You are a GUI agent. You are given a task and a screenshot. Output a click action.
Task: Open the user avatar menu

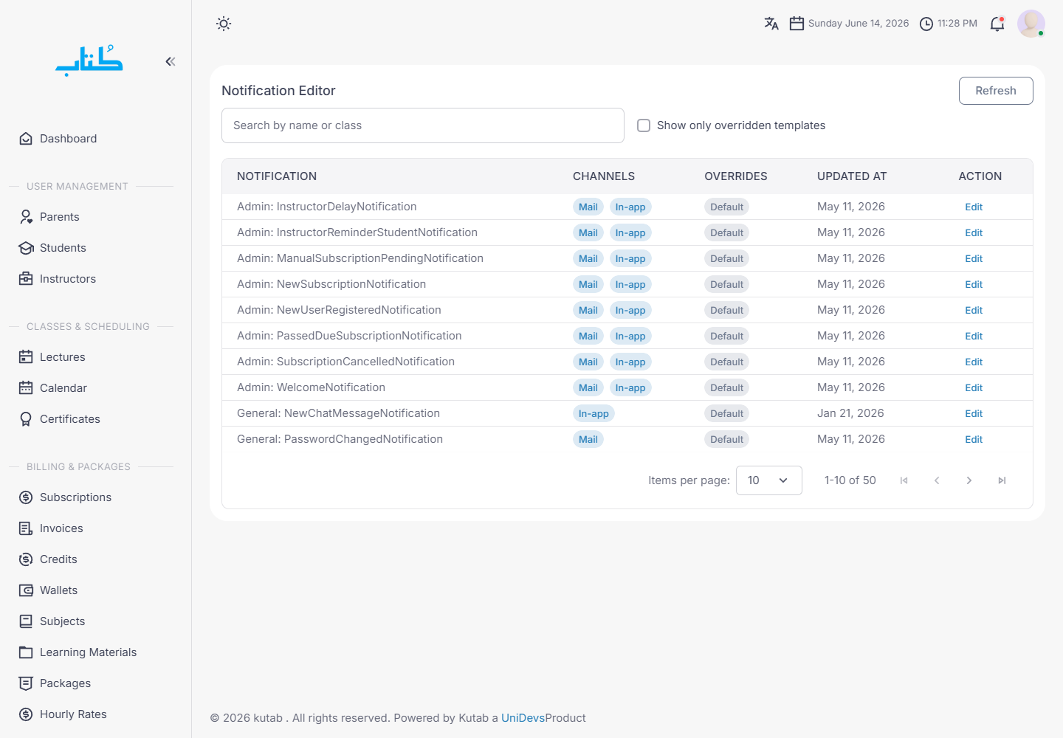pos(1031,24)
